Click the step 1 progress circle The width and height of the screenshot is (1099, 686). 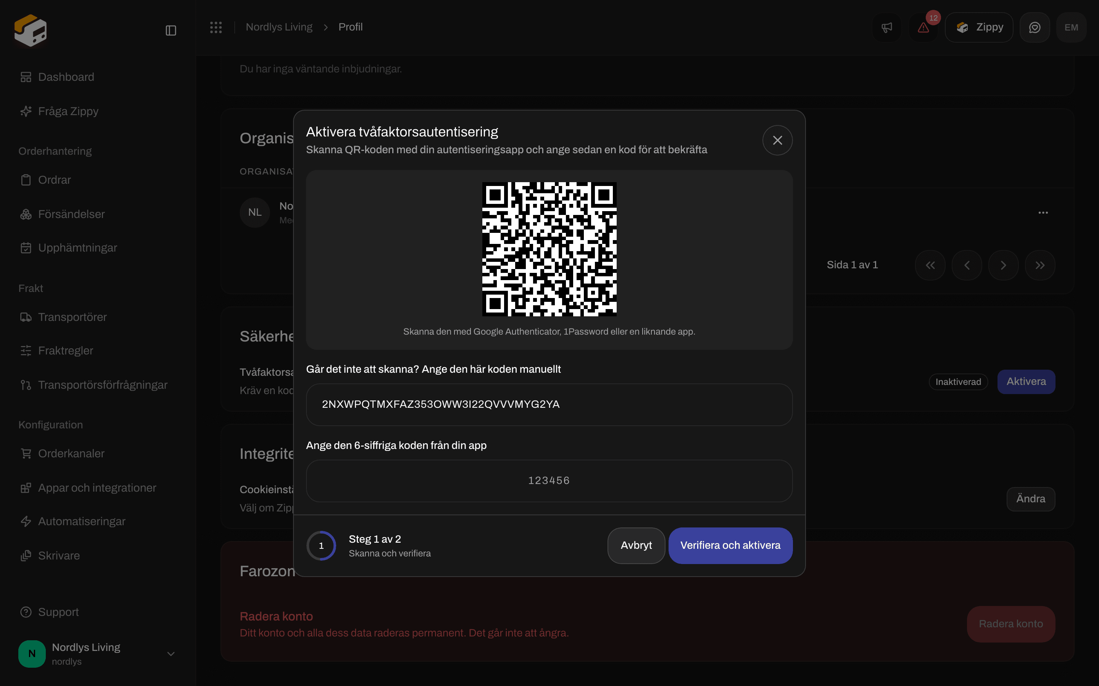coord(321,545)
